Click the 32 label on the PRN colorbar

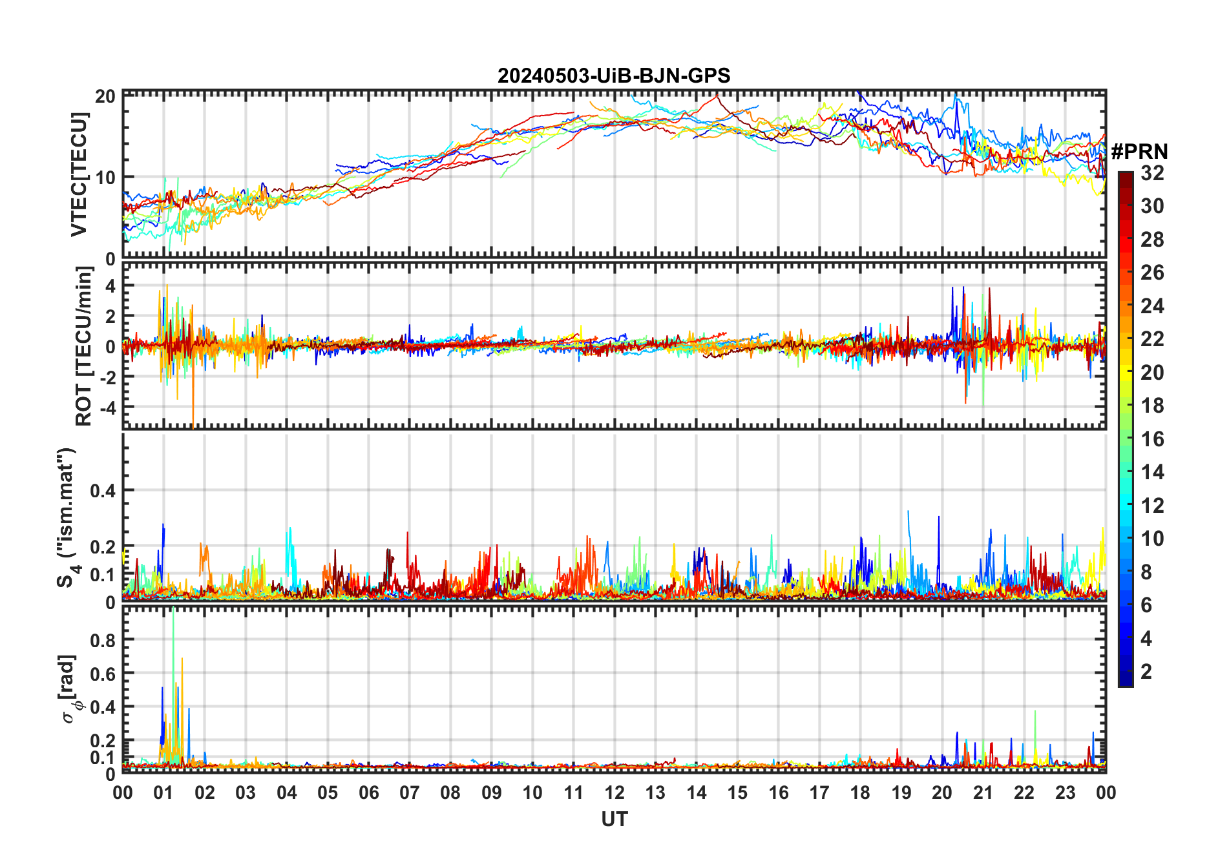tap(1152, 173)
